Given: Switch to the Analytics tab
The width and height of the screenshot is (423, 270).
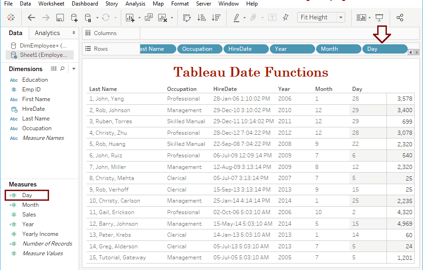Looking at the screenshot, I should click(47, 33).
